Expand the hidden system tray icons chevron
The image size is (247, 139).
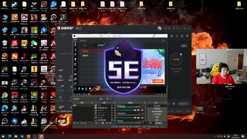coord(215,137)
